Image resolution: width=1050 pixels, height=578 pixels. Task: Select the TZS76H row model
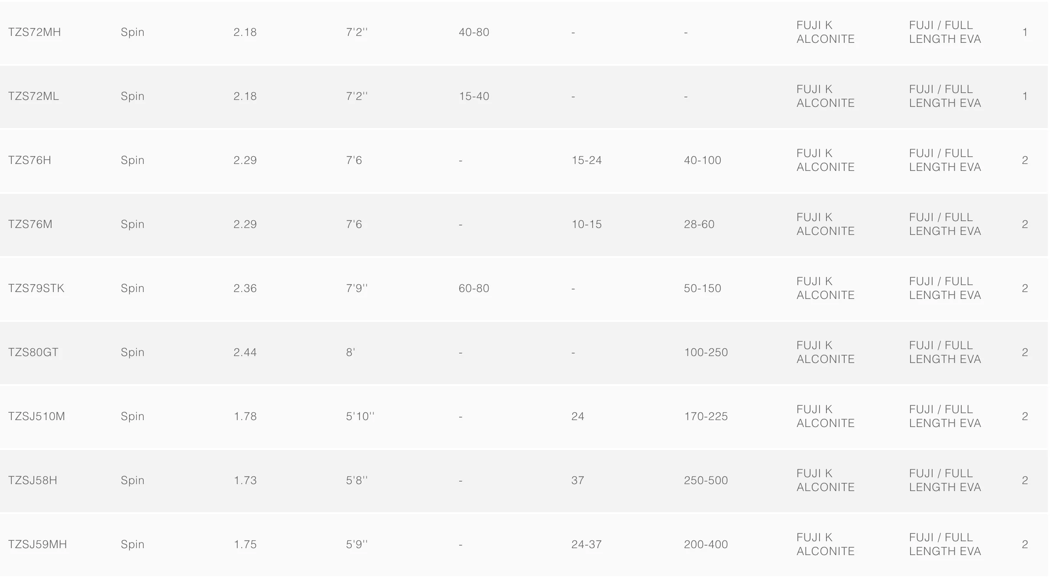coord(29,161)
